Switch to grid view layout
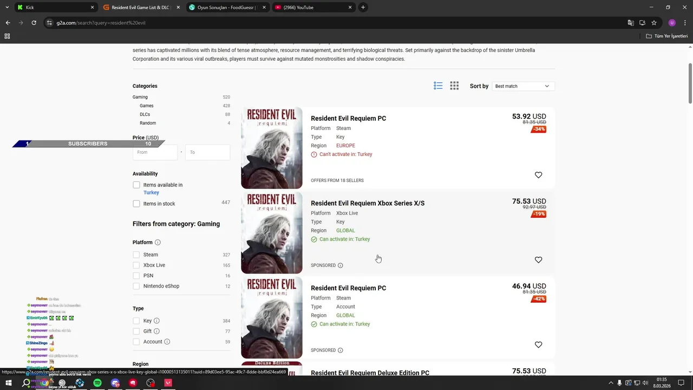 (454, 86)
